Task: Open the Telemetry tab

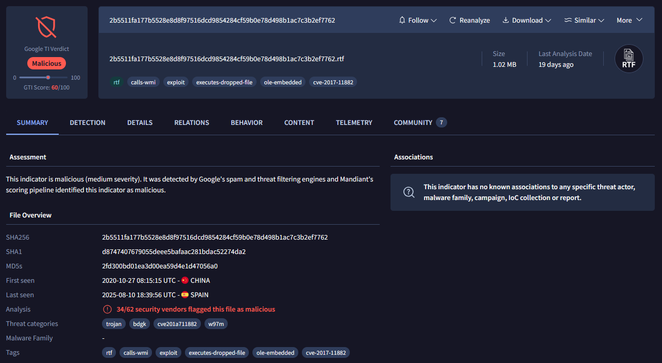Action: (x=354, y=122)
